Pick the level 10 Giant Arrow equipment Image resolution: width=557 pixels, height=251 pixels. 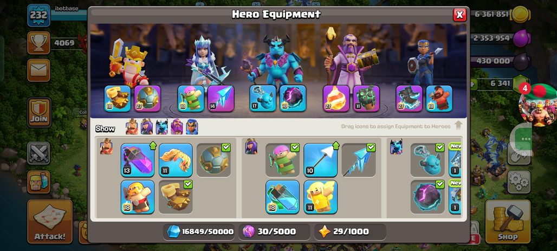pyautogui.click(x=320, y=160)
